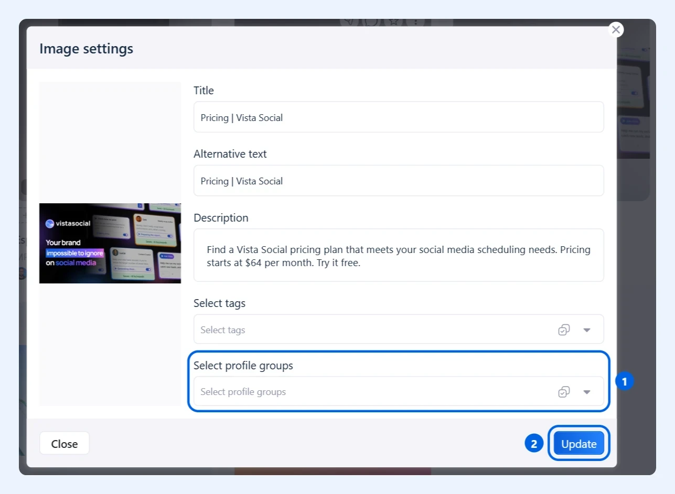Click the 'Image settings' heading text

click(x=87, y=49)
